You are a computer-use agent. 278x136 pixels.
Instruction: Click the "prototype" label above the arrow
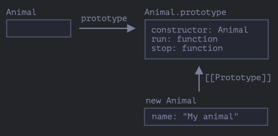click(x=104, y=18)
